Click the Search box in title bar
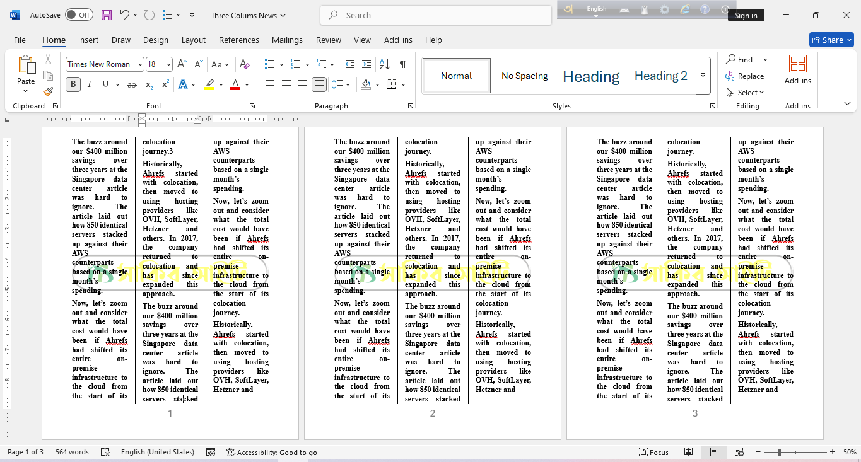This screenshot has height=462, width=861. click(x=435, y=15)
